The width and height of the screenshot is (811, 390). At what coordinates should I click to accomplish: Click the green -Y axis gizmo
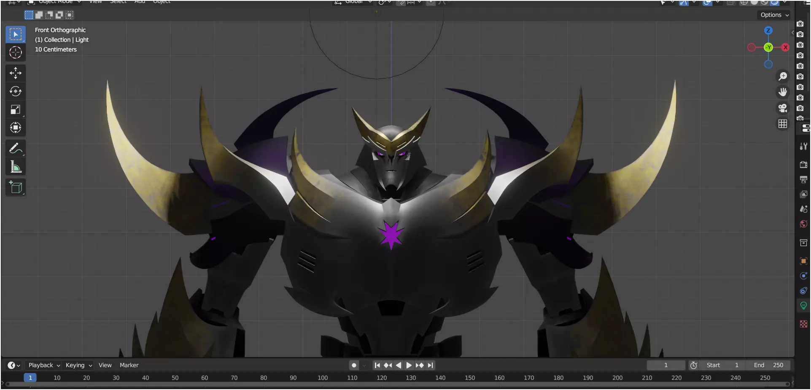coord(768,47)
